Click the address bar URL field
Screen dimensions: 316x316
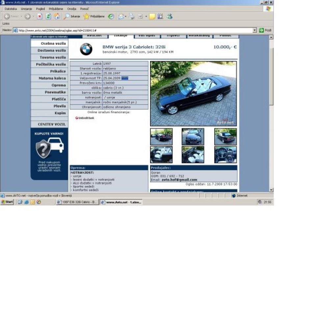[135, 30]
